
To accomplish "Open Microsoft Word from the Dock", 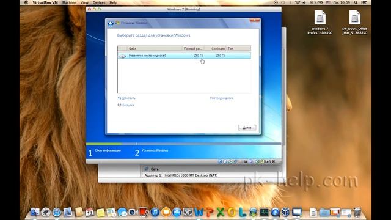I will (199, 212).
